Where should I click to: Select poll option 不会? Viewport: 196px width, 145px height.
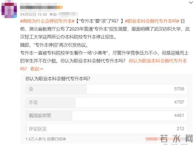click(x=106, y=102)
